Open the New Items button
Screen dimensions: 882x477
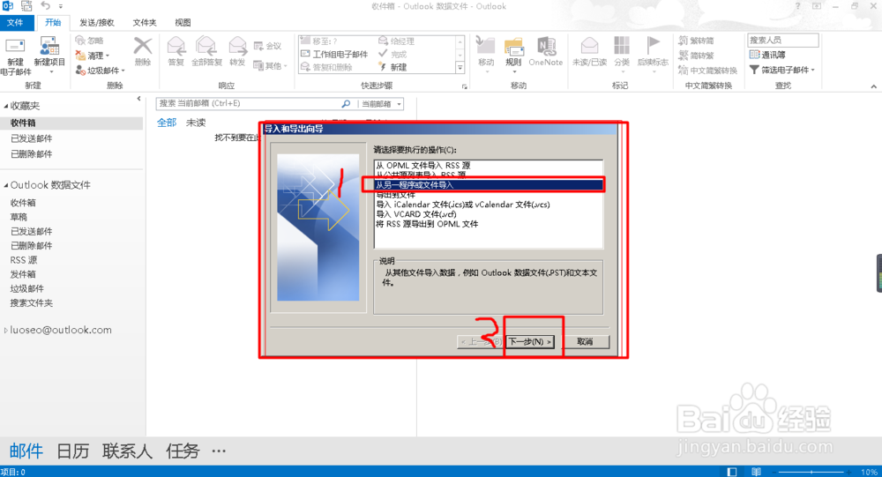tap(49, 56)
